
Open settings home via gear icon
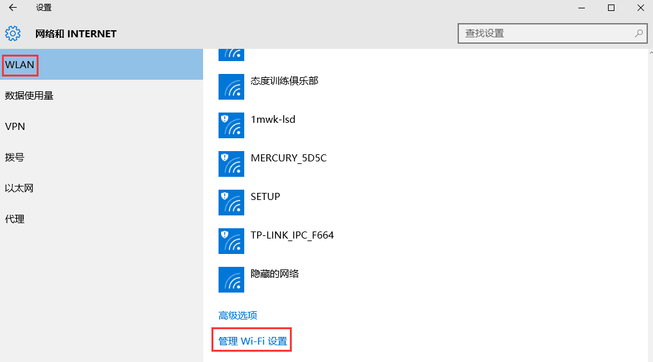[13, 33]
